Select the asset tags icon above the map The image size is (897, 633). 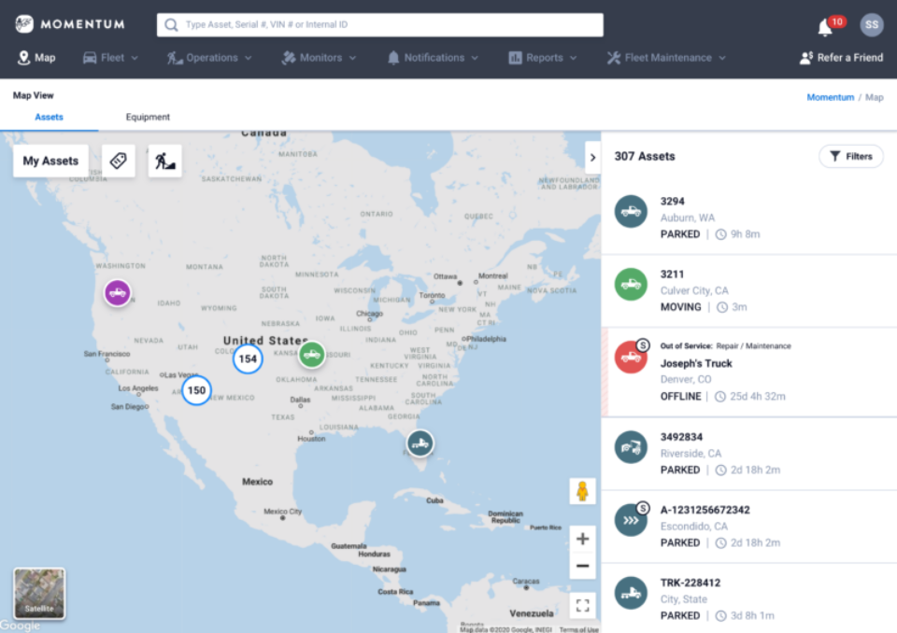click(x=118, y=160)
